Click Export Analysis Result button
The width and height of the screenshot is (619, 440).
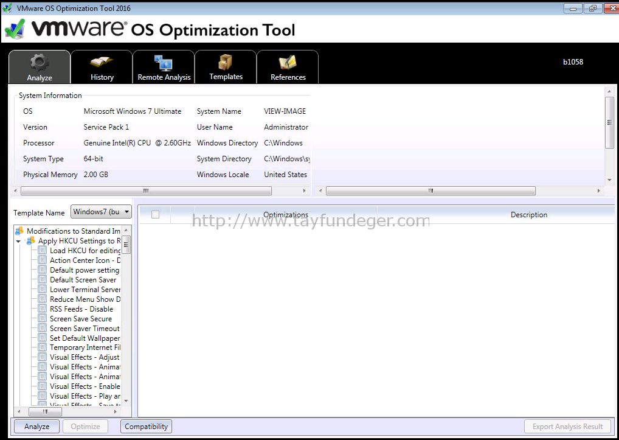567,427
